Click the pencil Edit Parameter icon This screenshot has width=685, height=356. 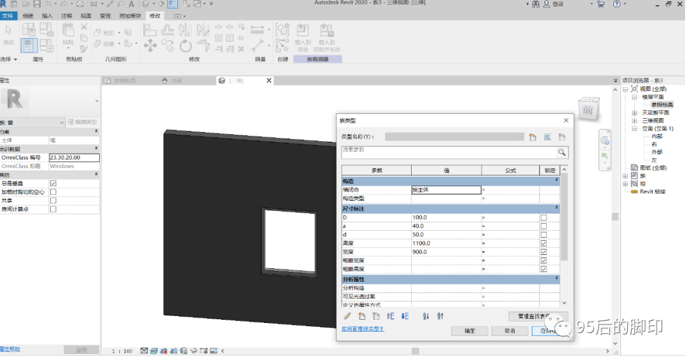click(x=347, y=316)
